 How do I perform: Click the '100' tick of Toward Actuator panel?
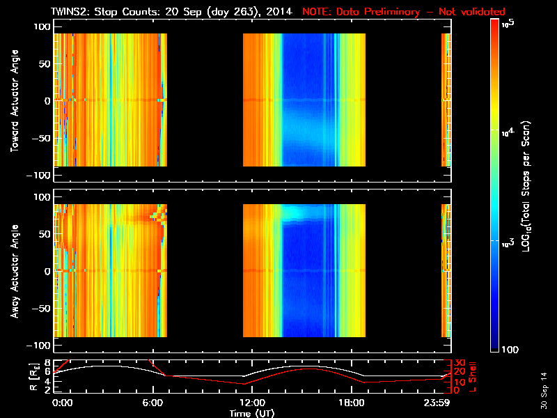pyautogui.click(x=42, y=26)
